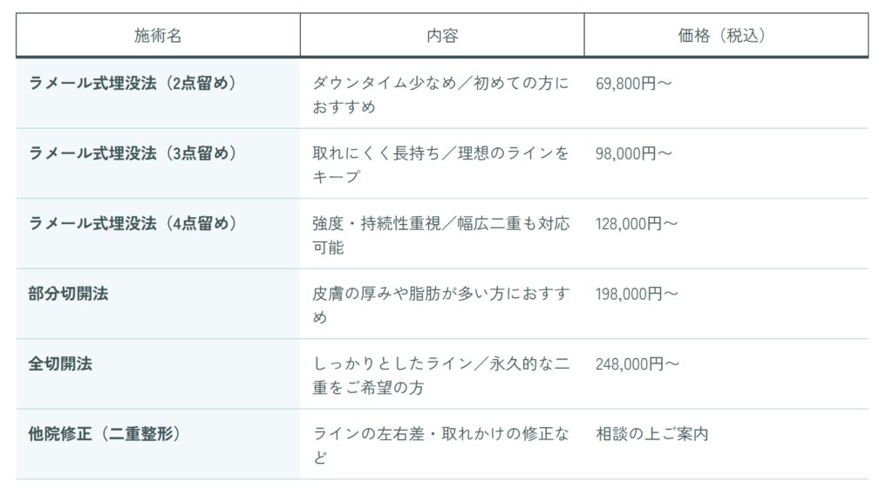Click description starting 強度・持続性重視
Screen dimensions: 893x489
(440, 235)
